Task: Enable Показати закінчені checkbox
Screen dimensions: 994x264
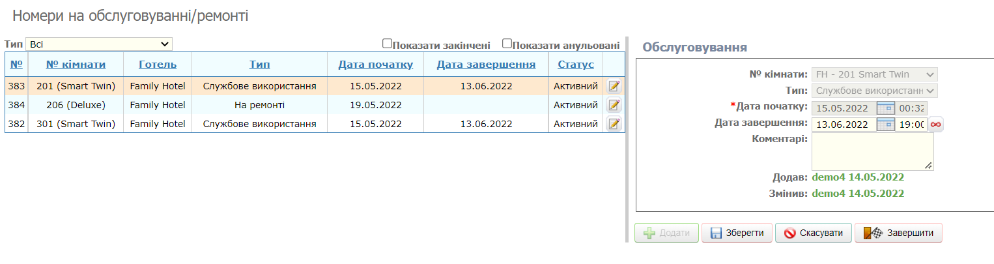Action: (387, 44)
